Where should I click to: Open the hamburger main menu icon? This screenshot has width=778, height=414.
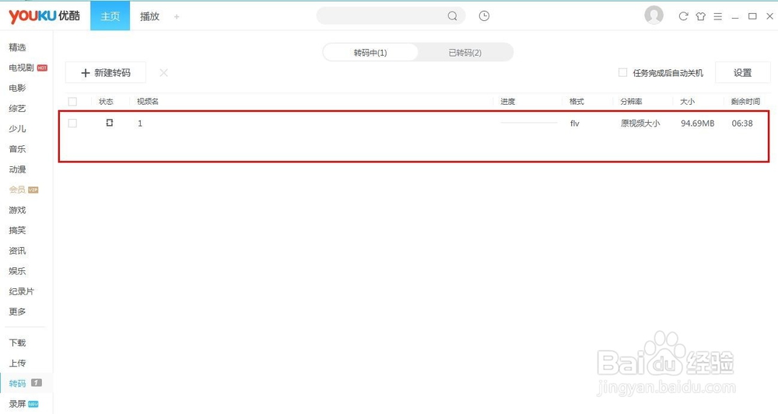[x=717, y=16]
